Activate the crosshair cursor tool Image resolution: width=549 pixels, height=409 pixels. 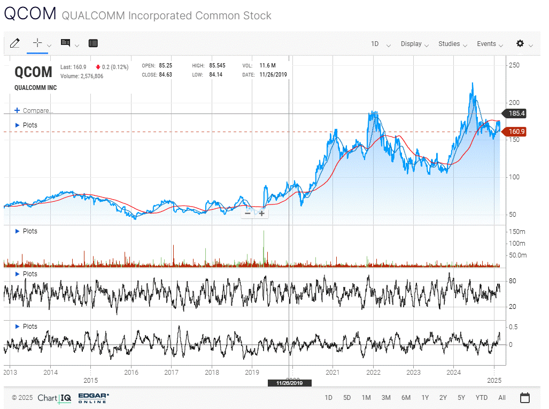pos(37,43)
